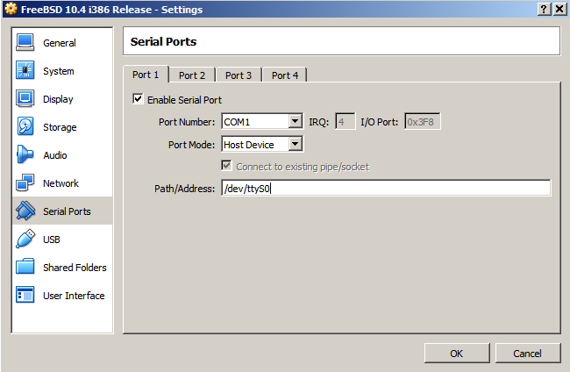Open the User Interface window icon
The image size is (570, 372).
(x=25, y=295)
